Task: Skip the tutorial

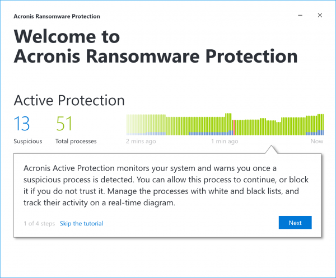Action: 81,223
